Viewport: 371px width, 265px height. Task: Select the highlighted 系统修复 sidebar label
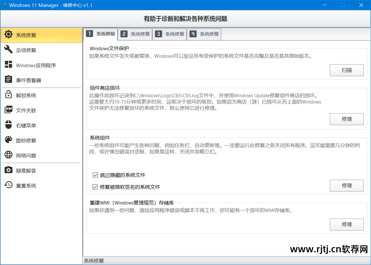26,35
